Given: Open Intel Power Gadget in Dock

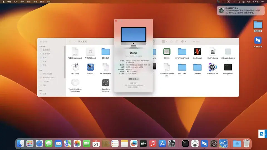Looking at the screenshot, I should pos(223,144).
